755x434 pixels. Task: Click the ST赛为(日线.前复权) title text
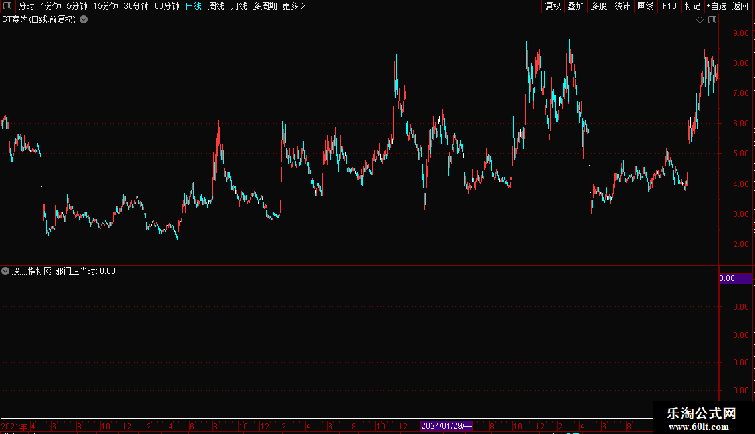coord(39,20)
